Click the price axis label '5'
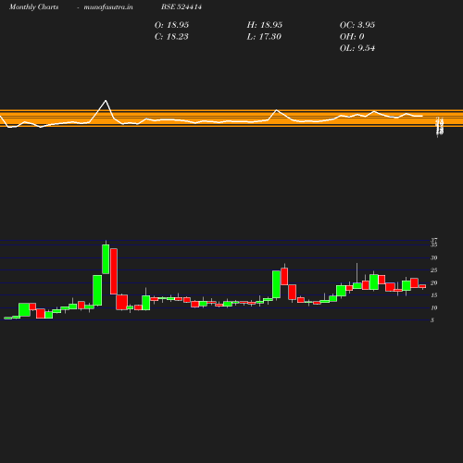This screenshot has height=463, width=463. click(432, 320)
